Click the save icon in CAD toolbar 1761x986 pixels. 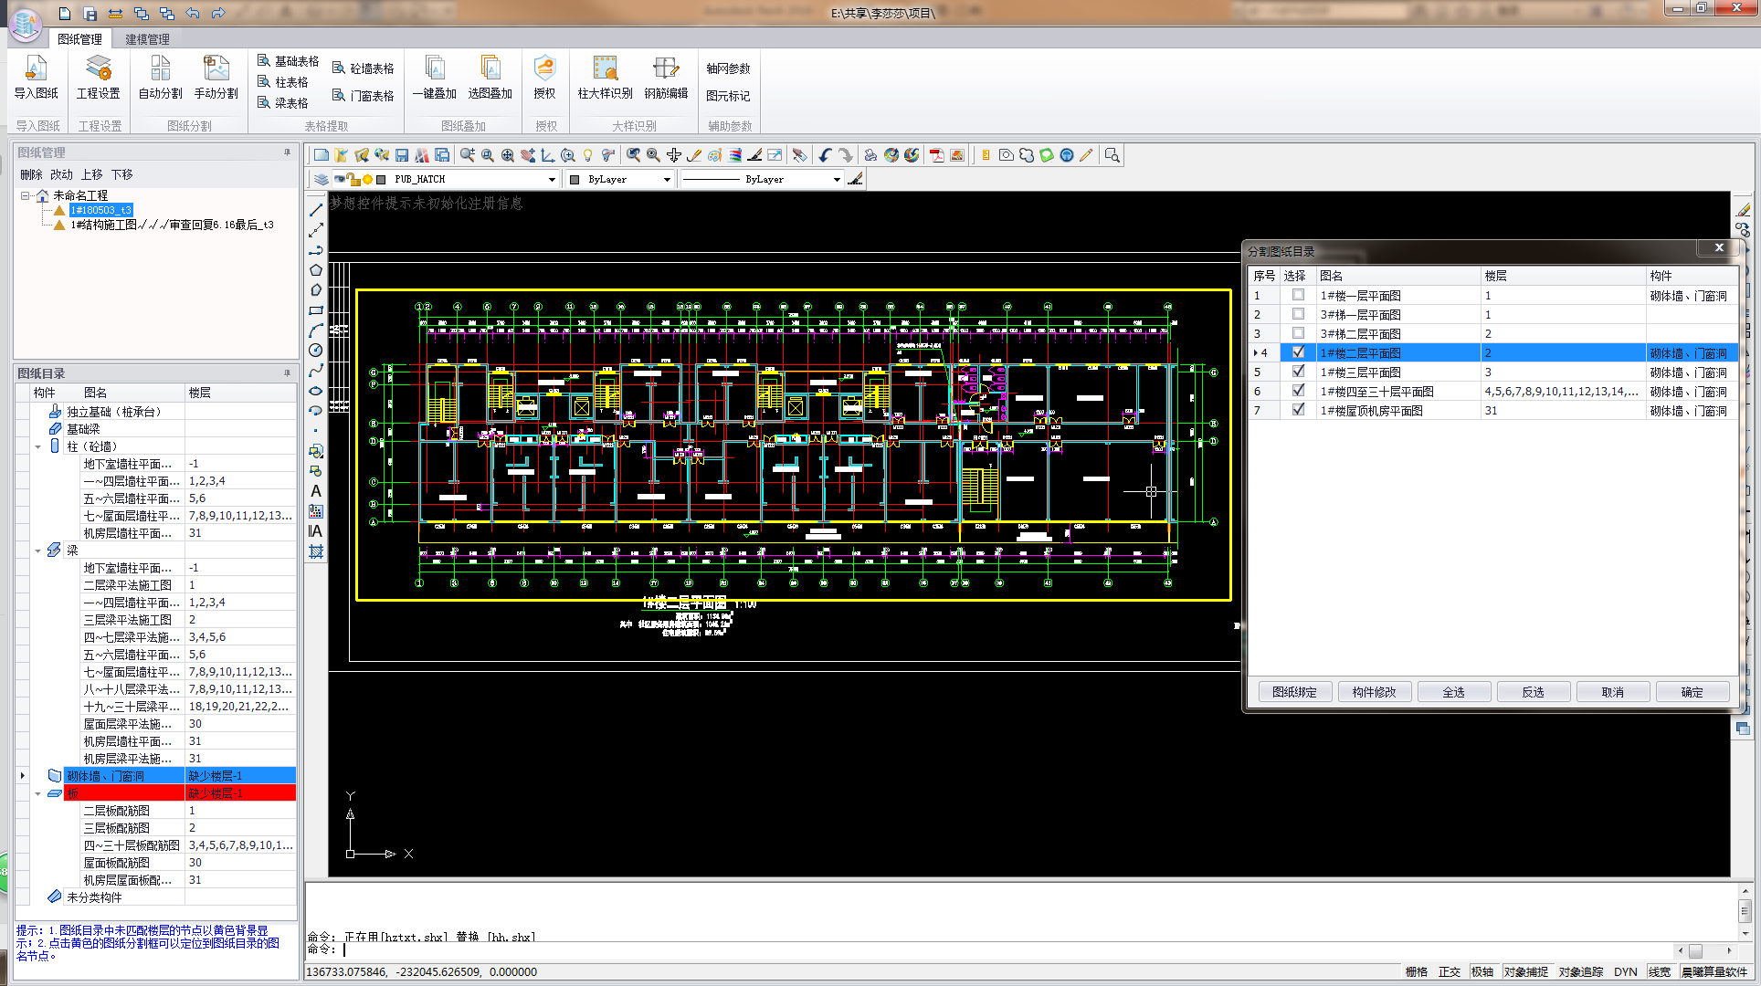pyautogui.click(x=402, y=155)
